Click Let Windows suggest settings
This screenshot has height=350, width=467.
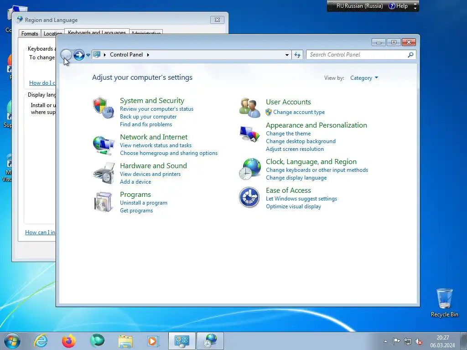click(x=301, y=199)
